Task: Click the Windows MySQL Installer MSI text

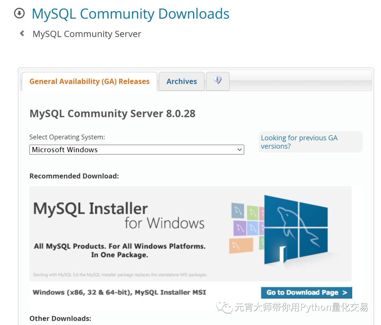Action: [119, 292]
